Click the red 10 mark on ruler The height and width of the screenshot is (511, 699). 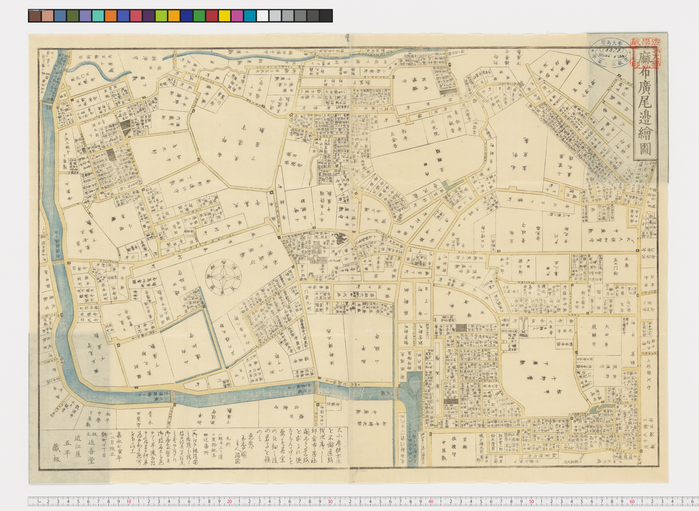pos(129,502)
